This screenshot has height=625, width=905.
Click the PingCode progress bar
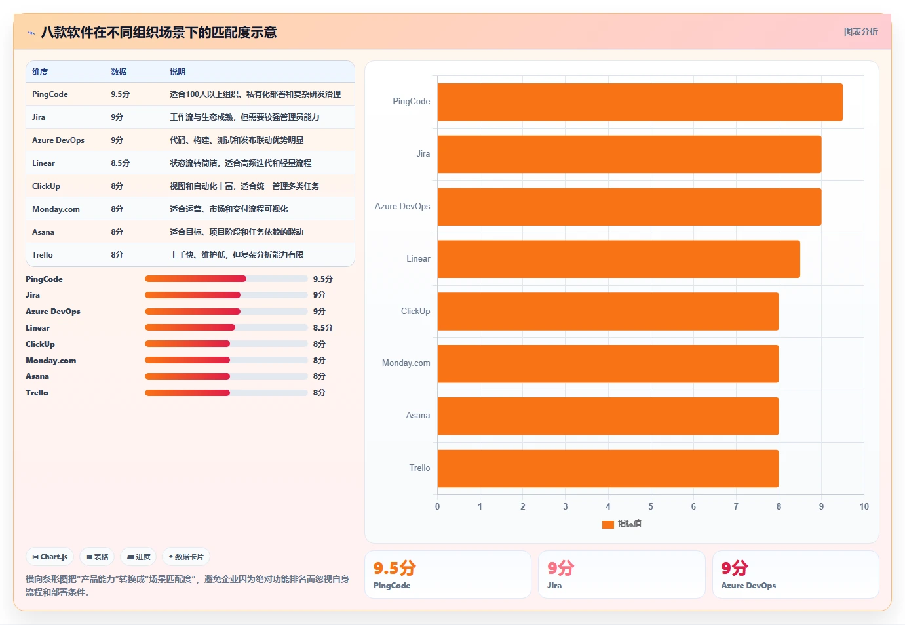tap(226, 279)
